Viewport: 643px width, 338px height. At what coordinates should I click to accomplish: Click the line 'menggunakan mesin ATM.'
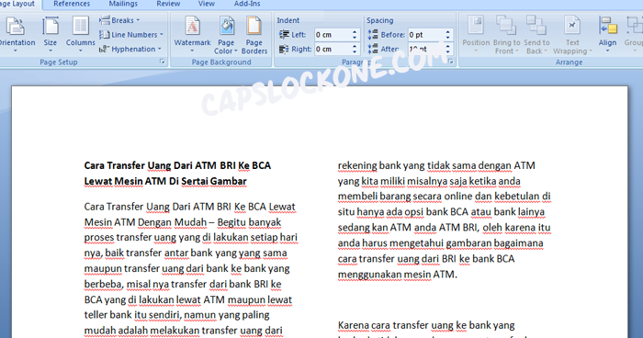pos(398,275)
